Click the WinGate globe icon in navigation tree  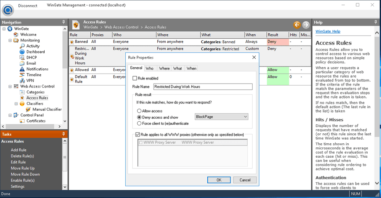pyautogui.click(x=10, y=29)
